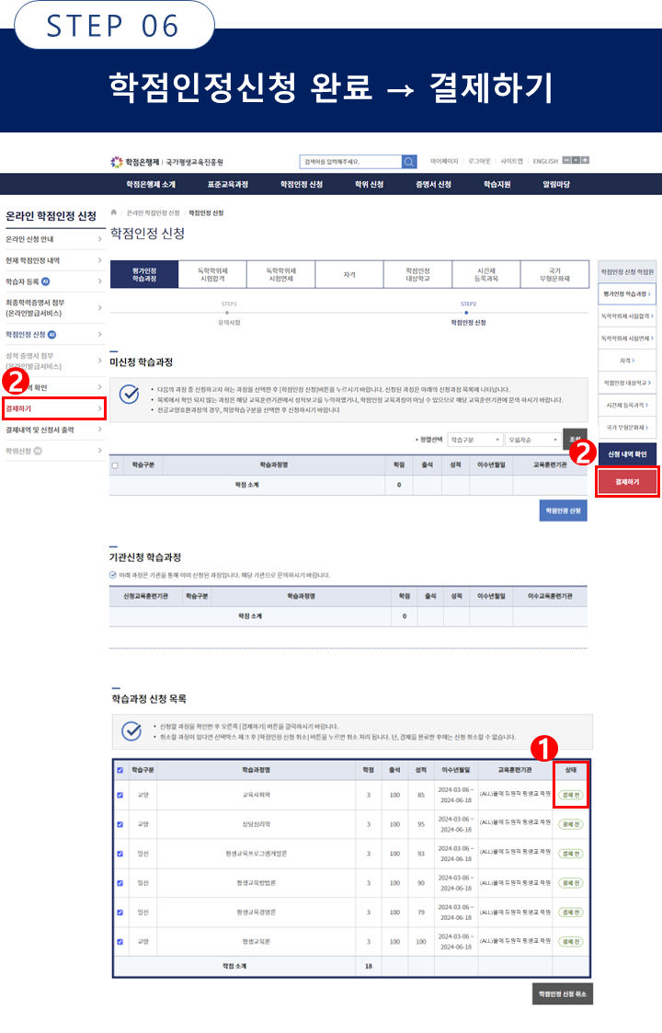The height and width of the screenshot is (1033, 662).
Task: Uncheck the 평생교육론 row checkbox
Action: pos(120,942)
